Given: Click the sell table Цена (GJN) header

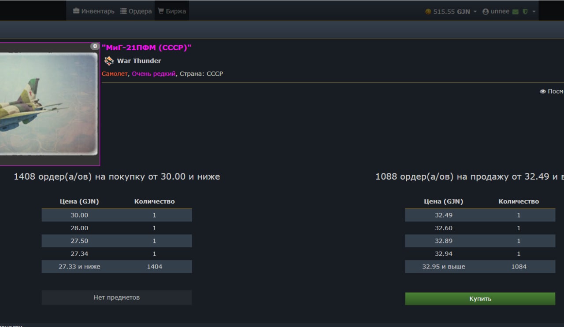Looking at the screenshot, I should (x=443, y=202).
